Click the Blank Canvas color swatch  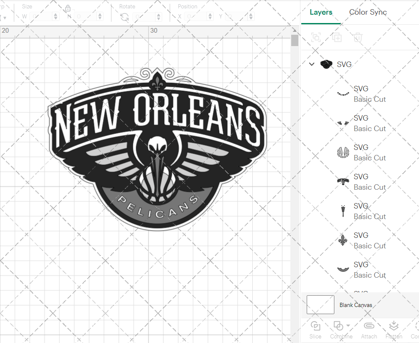click(x=321, y=304)
